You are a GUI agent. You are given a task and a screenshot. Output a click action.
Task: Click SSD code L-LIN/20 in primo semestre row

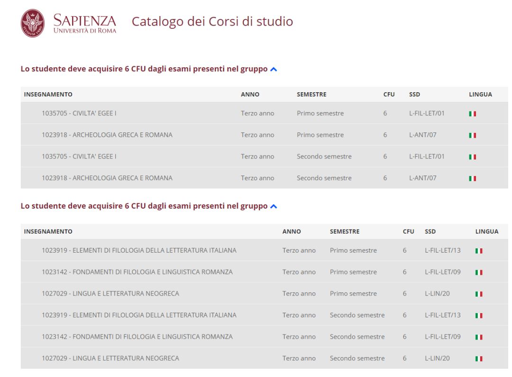437,294
